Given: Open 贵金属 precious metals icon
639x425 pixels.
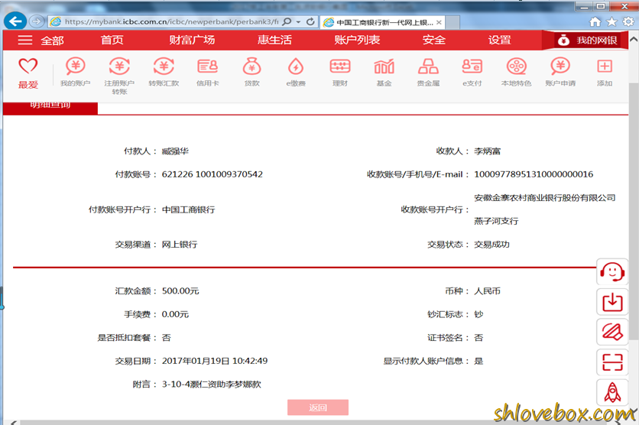Looking at the screenshot, I should [428, 66].
